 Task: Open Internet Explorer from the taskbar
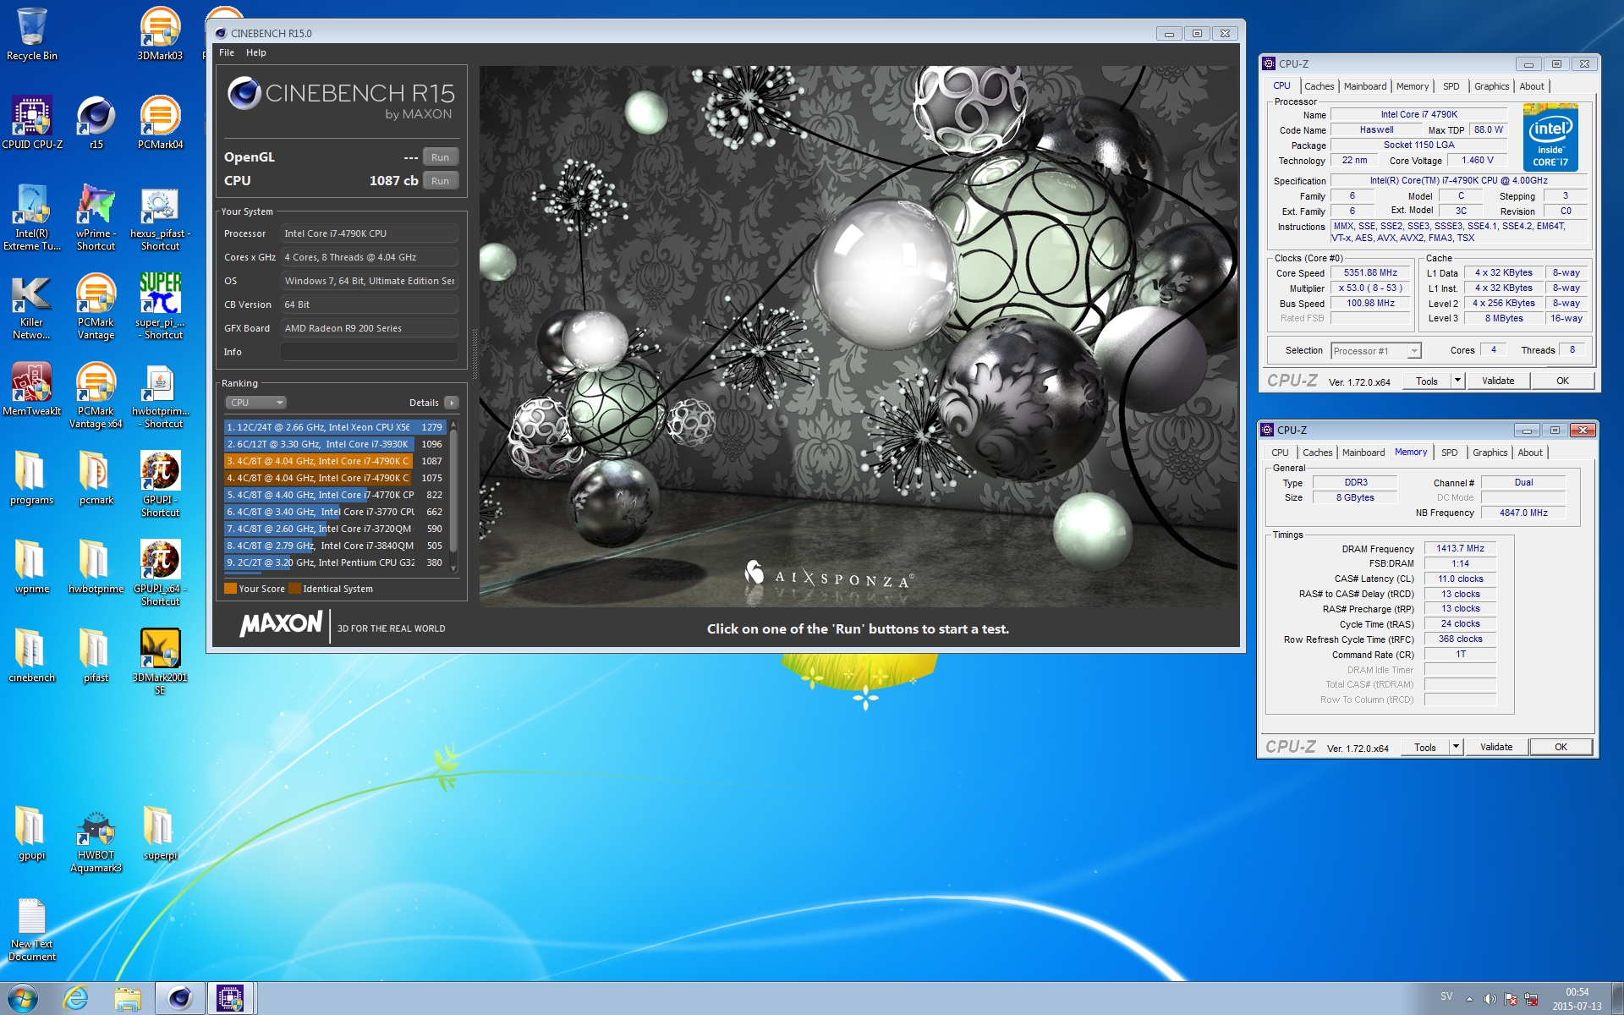(x=75, y=998)
